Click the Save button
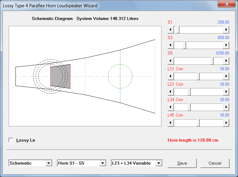The image size is (238, 177). [x=182, y=163]
